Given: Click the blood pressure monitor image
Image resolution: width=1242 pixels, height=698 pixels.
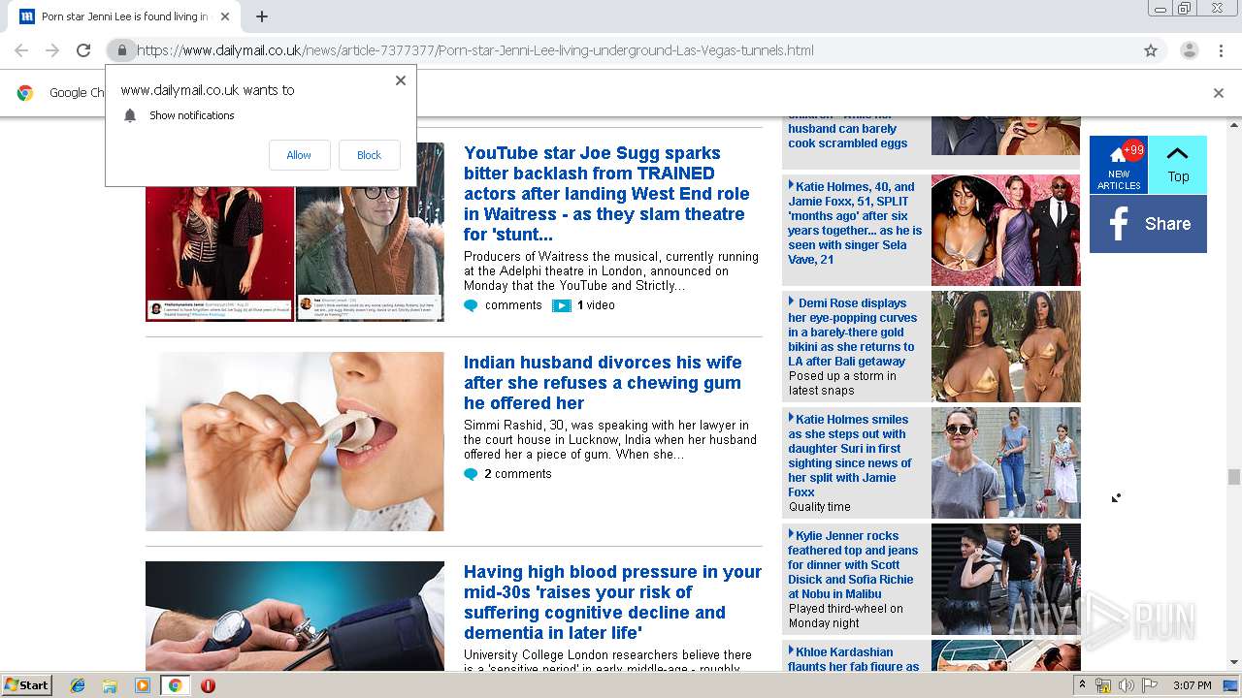Looking at the screenshot, I should pyautogui.click(x=295, y=616).
